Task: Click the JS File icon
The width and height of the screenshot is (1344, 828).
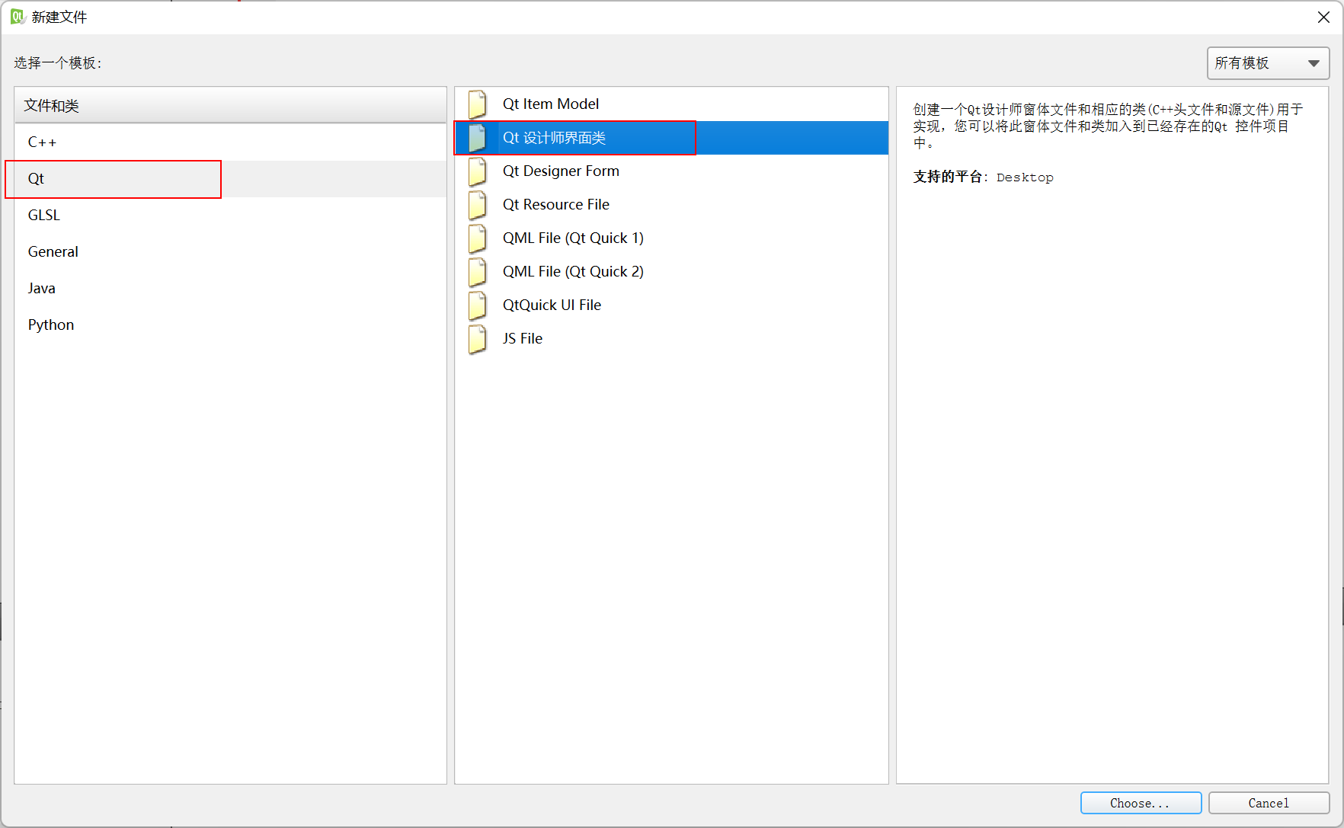Action: click(478, 339)
